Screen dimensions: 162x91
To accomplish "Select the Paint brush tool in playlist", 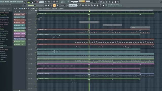I will point(21,8).
